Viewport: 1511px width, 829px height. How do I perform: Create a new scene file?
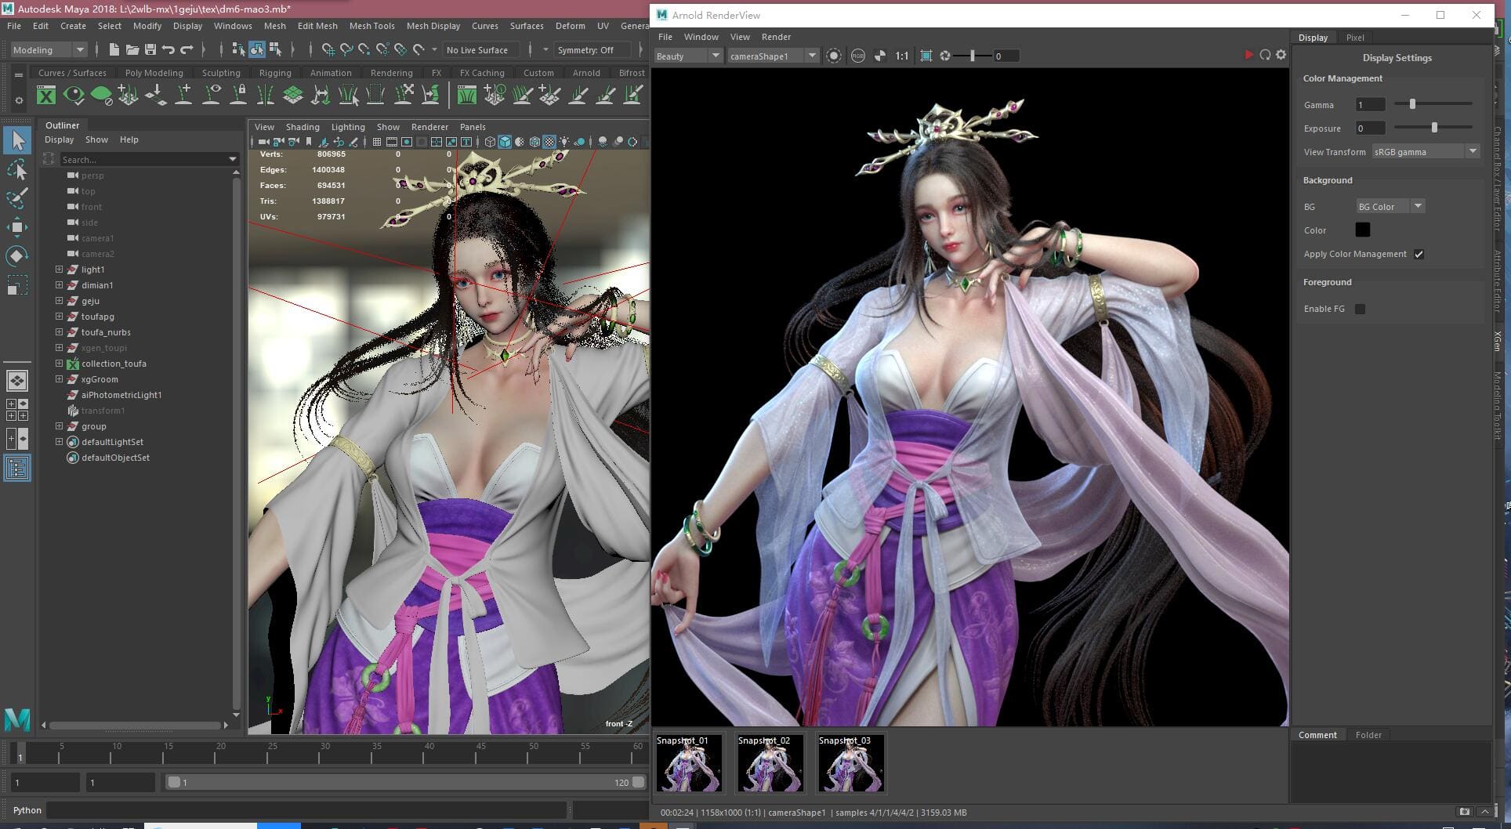pyautogui.click(x=114, y=49)
